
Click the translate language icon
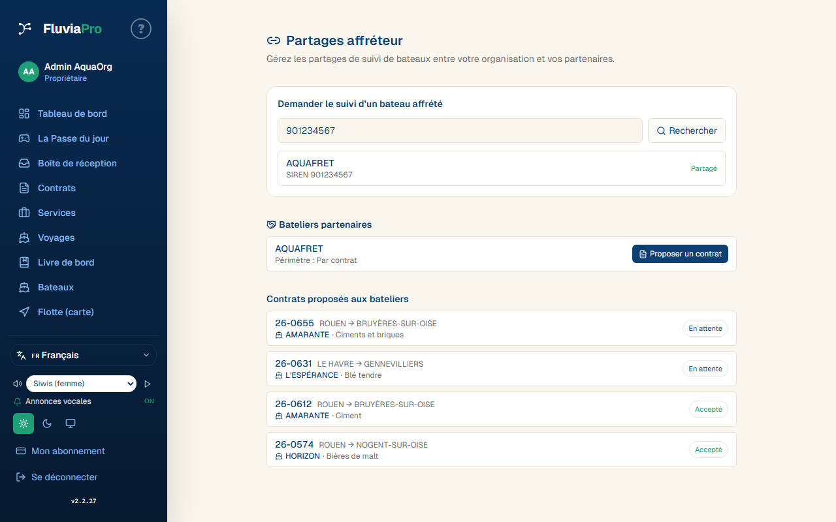pos(22,355)
